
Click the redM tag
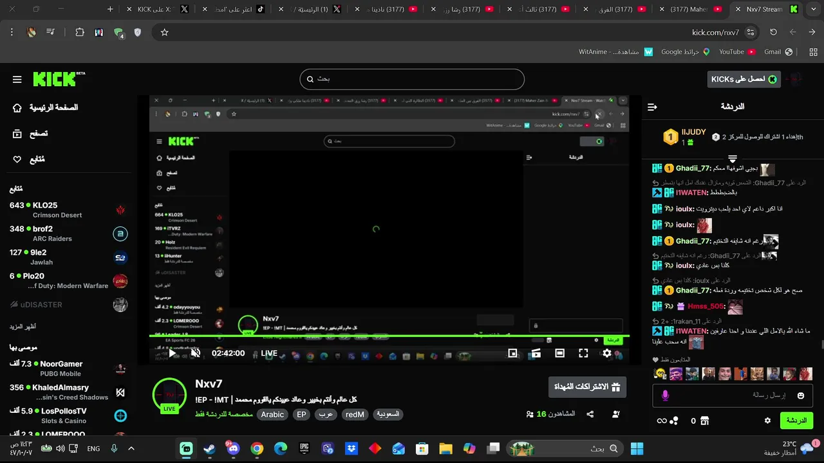(x=355, y=415)
